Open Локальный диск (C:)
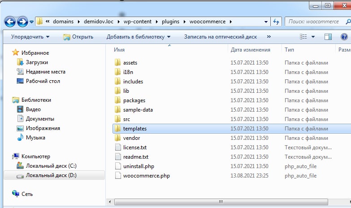Screen dimensions: 351x208 click(x=47, y=166)
